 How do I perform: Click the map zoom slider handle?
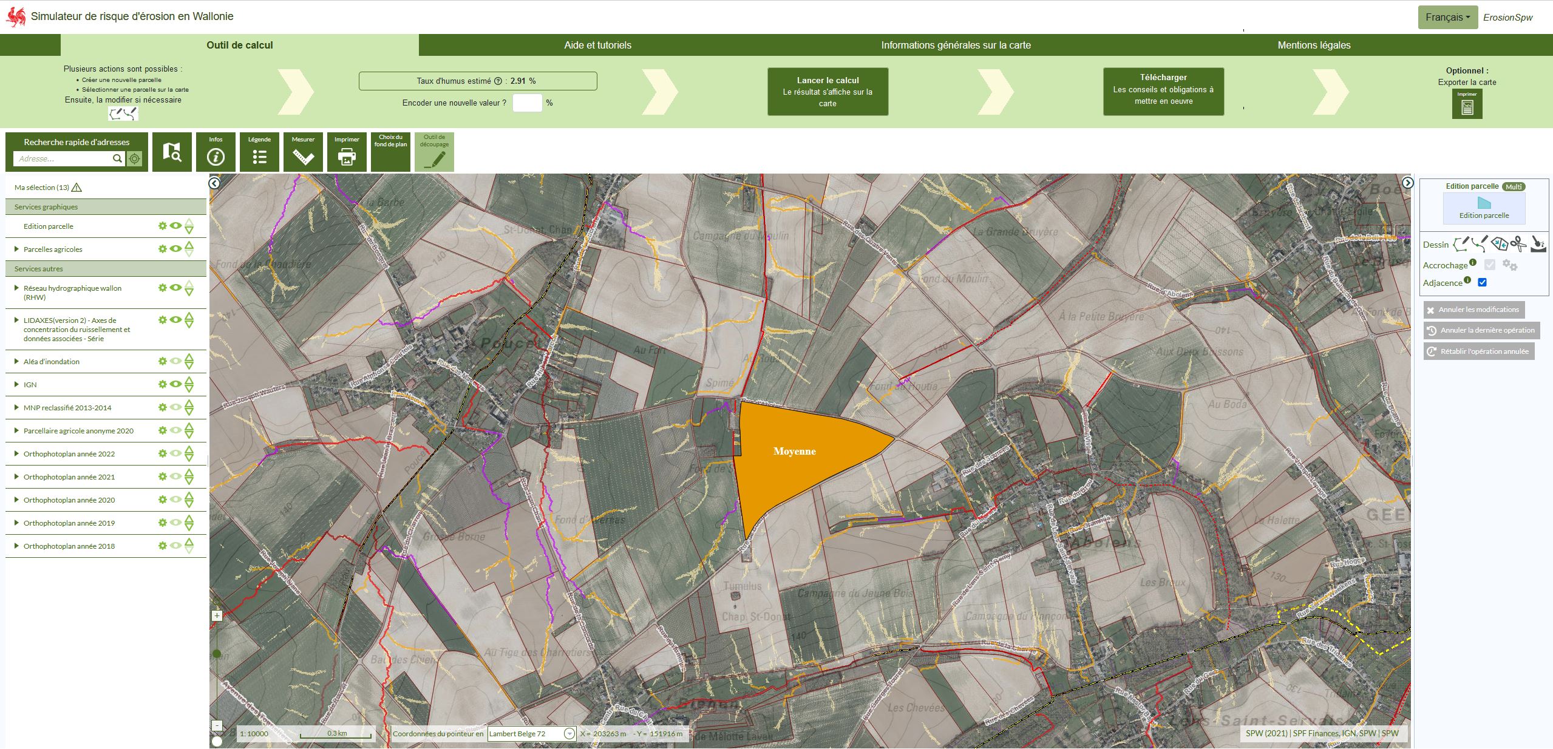click(217, 654)
